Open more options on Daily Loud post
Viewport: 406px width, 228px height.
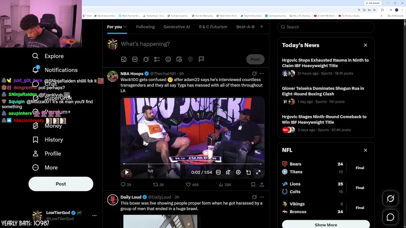(262, 197)
